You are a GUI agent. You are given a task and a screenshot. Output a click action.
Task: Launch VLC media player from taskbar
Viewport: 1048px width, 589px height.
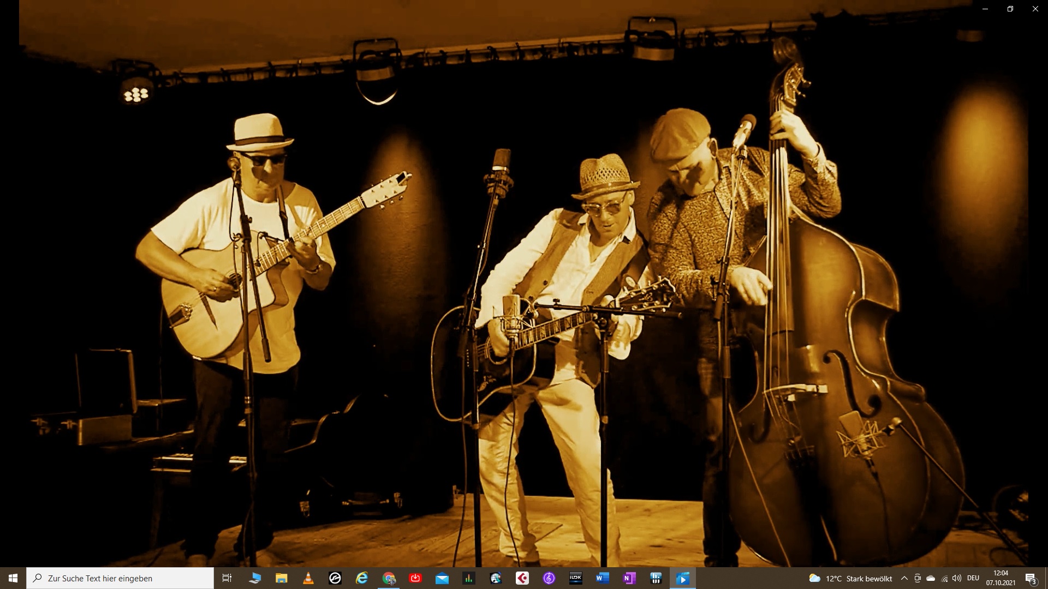click(308, 578)
